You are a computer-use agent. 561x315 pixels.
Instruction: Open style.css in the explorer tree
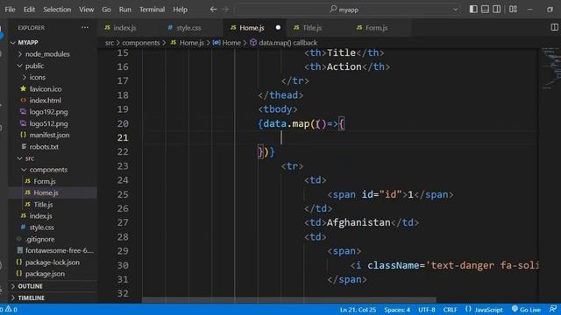coord(41,227)
